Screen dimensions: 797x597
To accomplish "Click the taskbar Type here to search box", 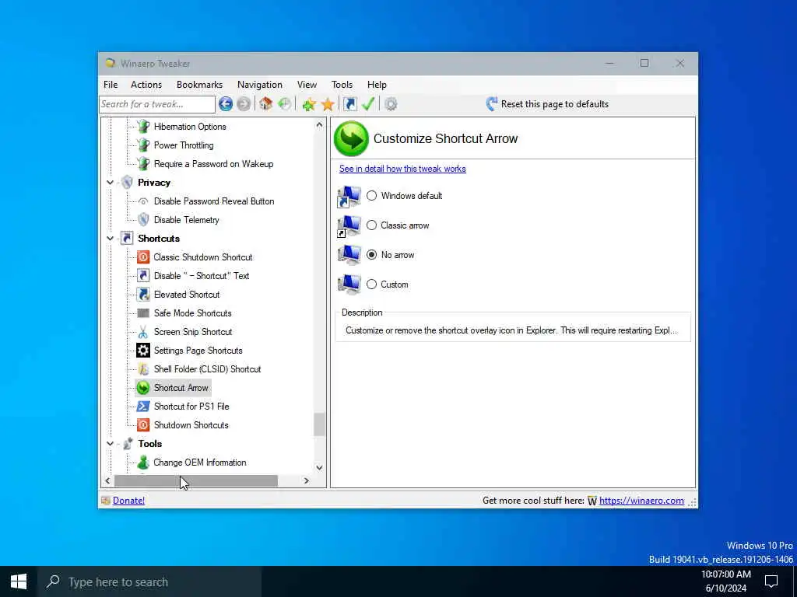I will [x=149, y=581].
